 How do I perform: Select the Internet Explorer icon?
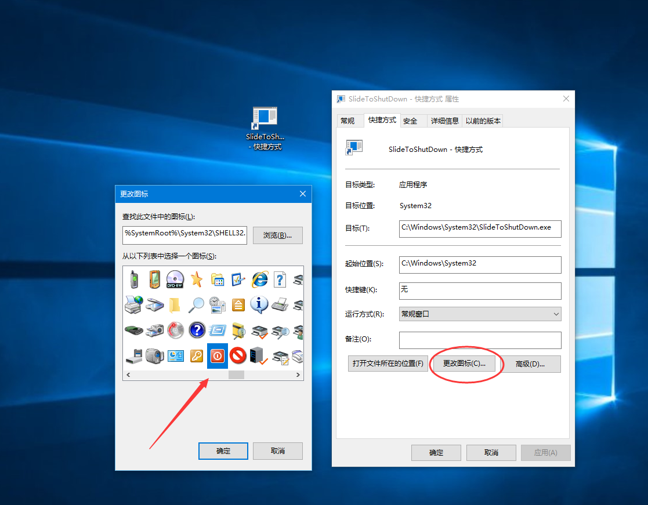[259, 279]
